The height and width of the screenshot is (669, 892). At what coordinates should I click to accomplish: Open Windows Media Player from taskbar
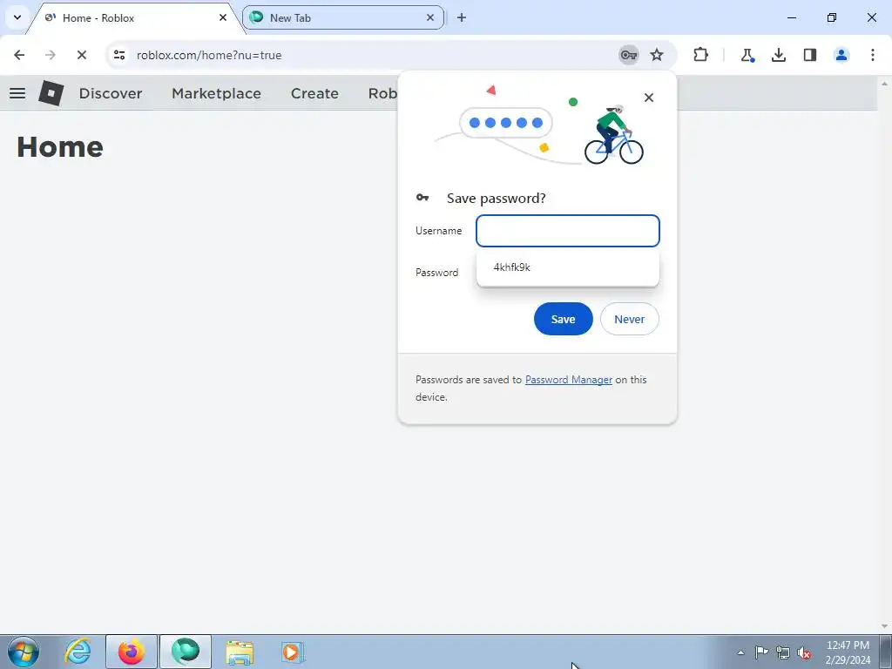coord(293,652)
